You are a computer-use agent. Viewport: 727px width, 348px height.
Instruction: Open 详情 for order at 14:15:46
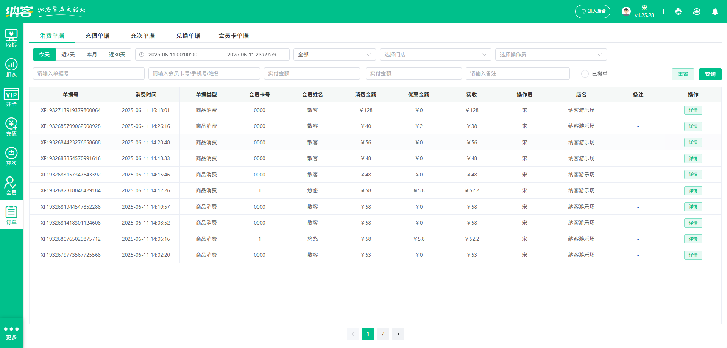click(693, 175)
